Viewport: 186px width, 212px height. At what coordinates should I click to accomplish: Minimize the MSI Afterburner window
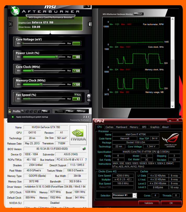[85, 6]
